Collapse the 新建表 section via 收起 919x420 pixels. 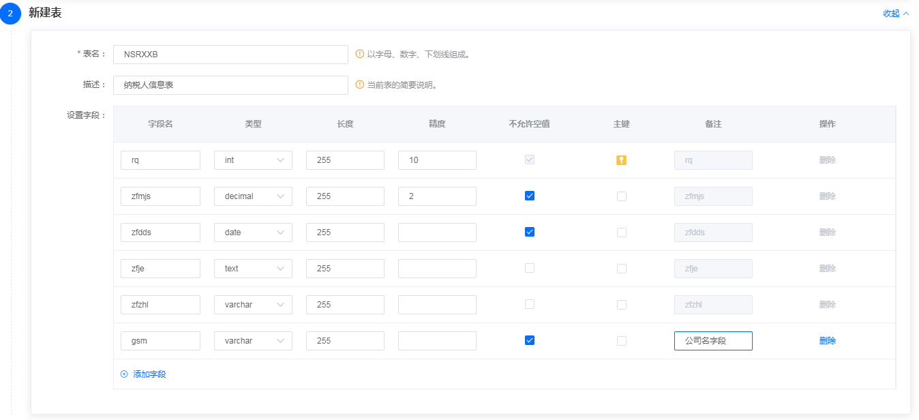(x=896, y=14)
